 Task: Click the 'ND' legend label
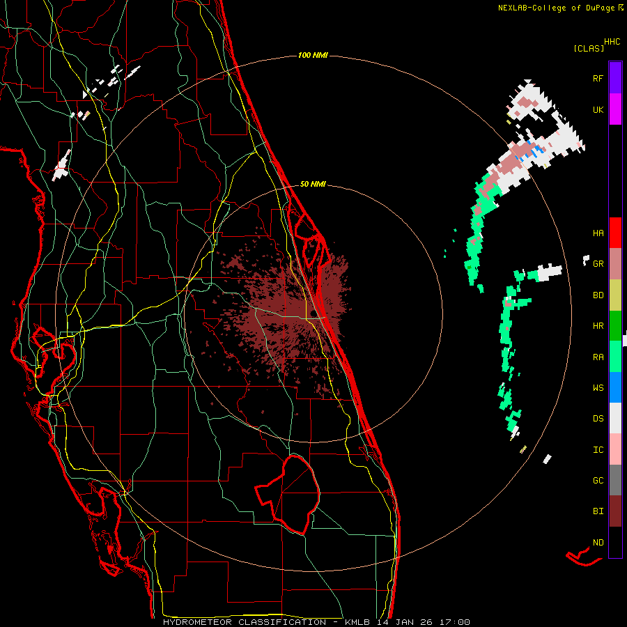(x=598, y=543)
